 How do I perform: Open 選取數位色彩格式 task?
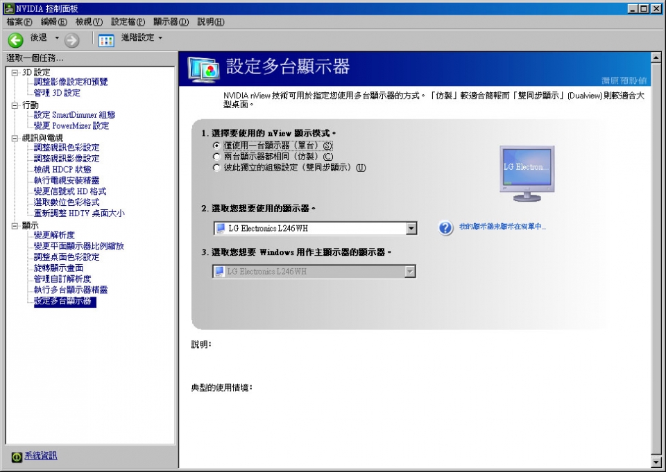[x=67, y=203]
